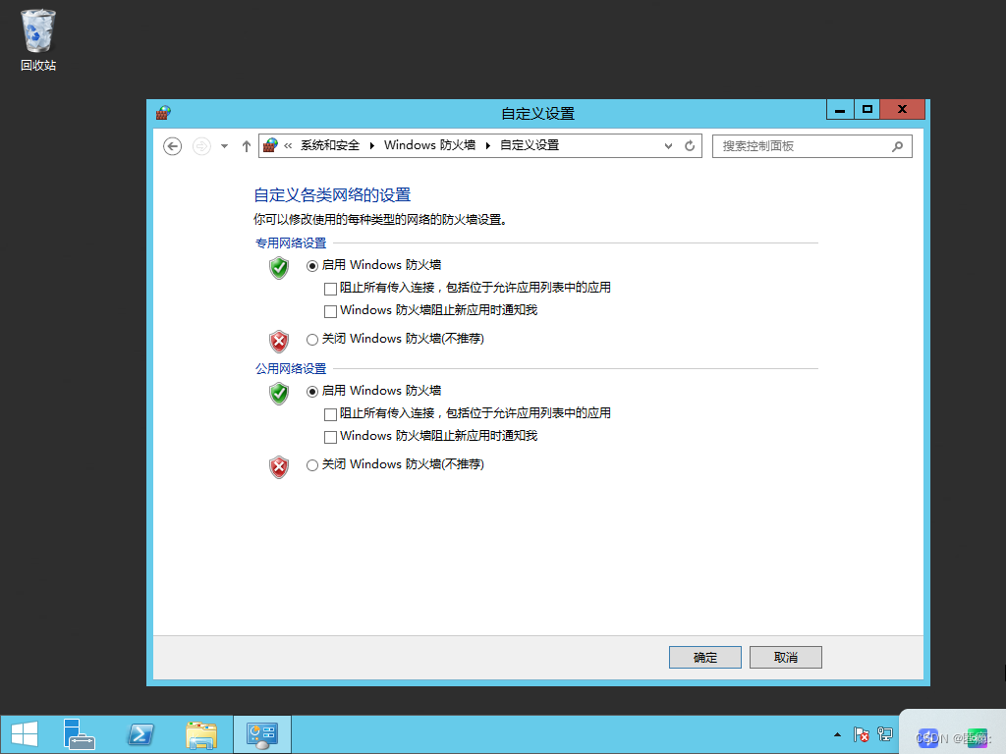Viewport: 1006px width, 754px height.
Task: Open Action Center flag tray icon
Action: point(861,734)
